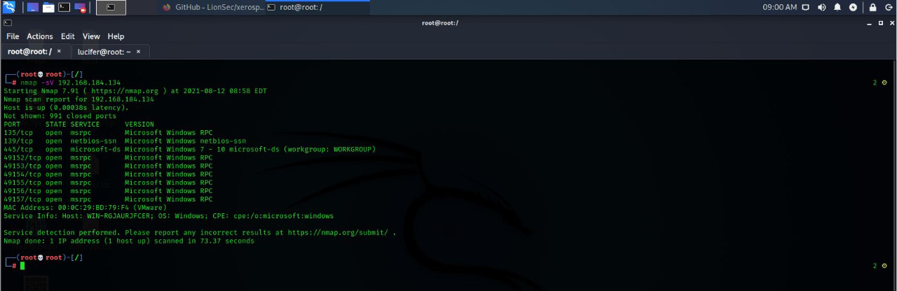This screenshot has width=897, height=291.
Task: Open the volume control icon
Action: click(821, 8)
